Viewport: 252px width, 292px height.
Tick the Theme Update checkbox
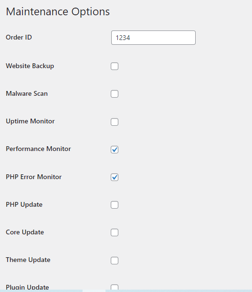point(115,261)
